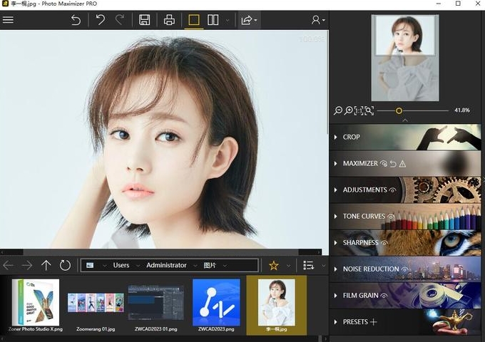Screen dimensions: 485x342
Task: Zoom in using the plus magnifier
Action: (348, 110)
